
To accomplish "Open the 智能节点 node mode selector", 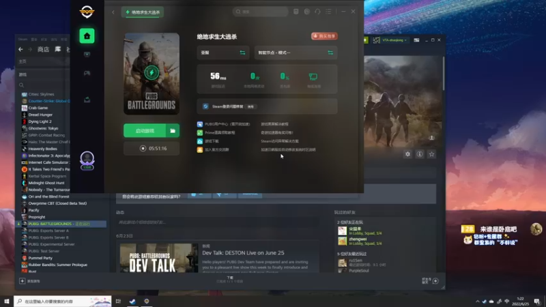I will pyautogui.click(x=296, y=53).
